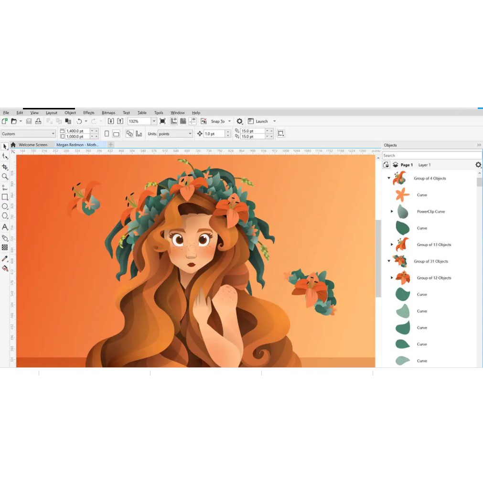Toggle current page layout button
The image size is (483, 483).
tap(139, 134)
